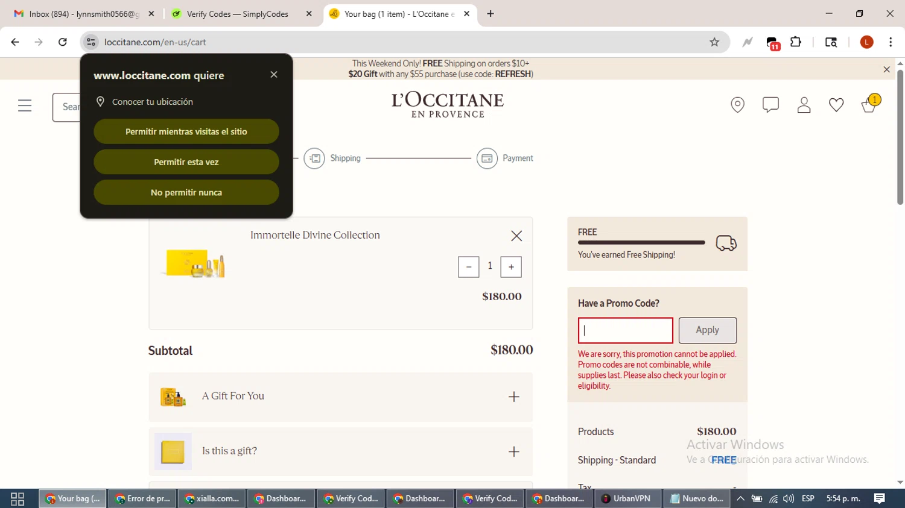
Task: Increase item quantity with plus button
Action: click(x=511, y=267)
